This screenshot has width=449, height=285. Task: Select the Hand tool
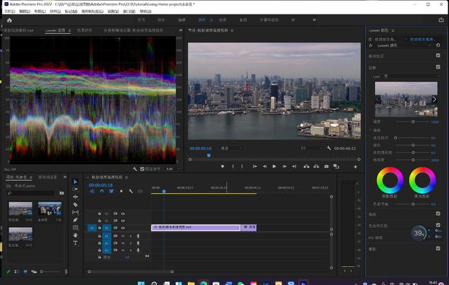[76, 235]
